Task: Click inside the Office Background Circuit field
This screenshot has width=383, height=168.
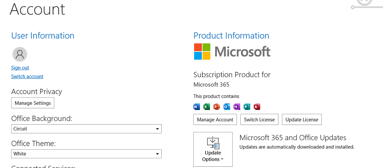Action: [86, 129]
